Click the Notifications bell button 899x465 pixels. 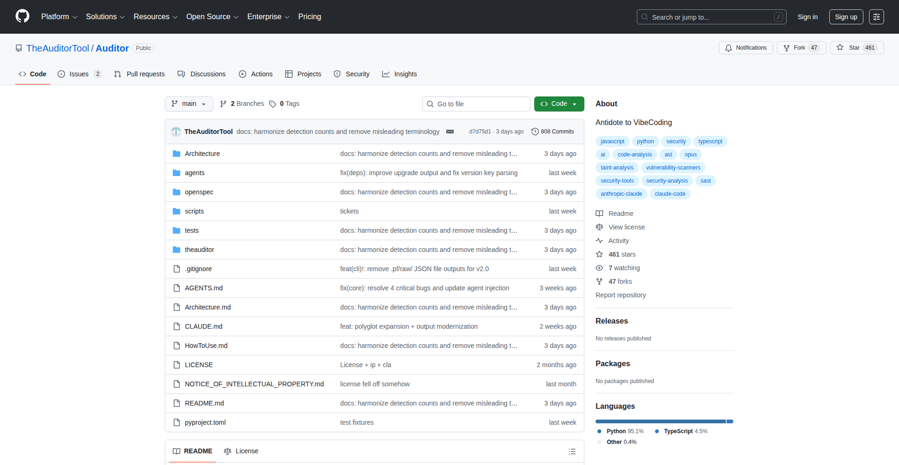(745, 48)
